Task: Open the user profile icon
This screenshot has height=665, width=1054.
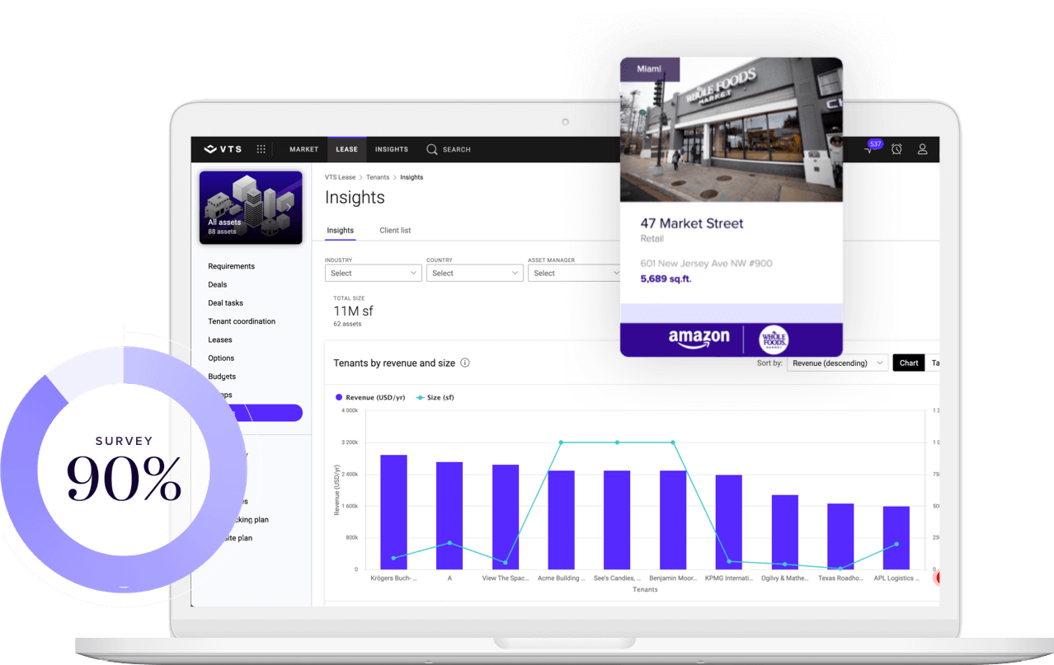Action: [923, 149]
